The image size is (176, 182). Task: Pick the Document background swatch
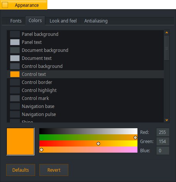coord(15,50)
